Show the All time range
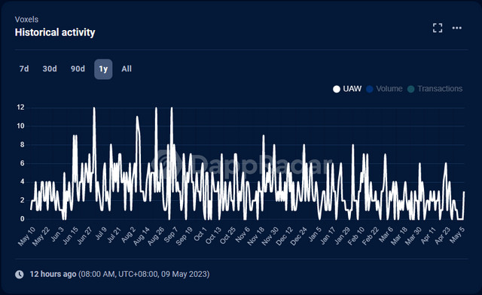Image resolution: width=482 pixels, height=295 pixels. click(x=127, y=68)
